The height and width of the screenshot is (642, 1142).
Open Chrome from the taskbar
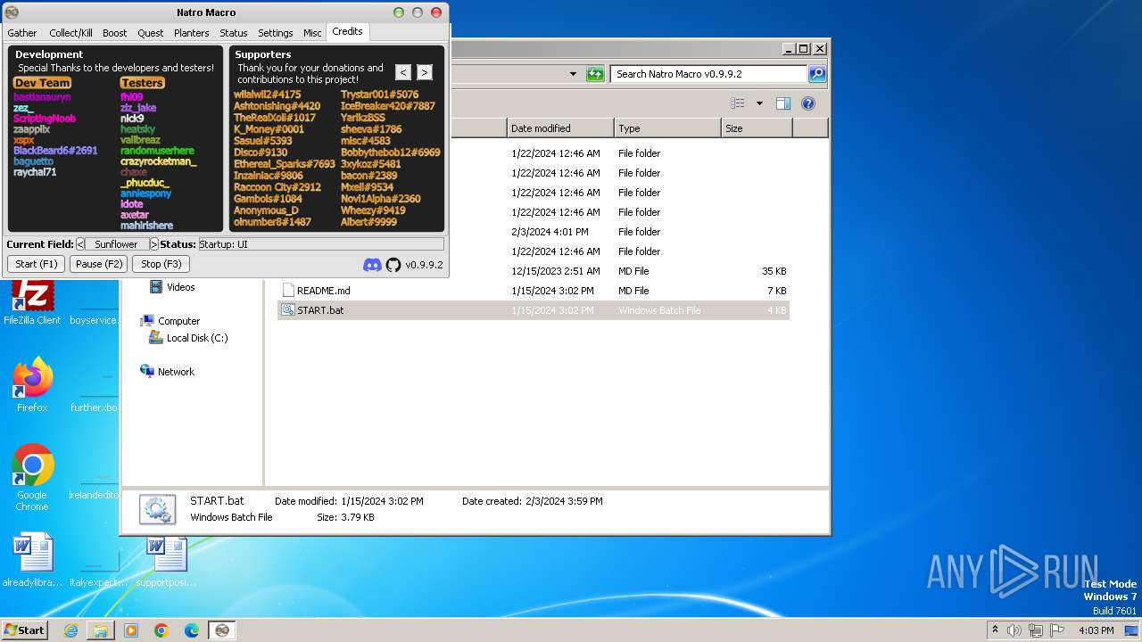click(x=161, y=630)
